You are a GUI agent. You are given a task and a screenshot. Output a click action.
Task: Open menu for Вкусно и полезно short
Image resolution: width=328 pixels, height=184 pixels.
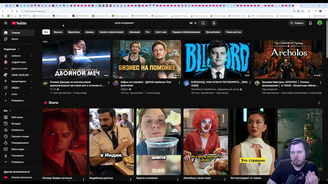[178, 180]
